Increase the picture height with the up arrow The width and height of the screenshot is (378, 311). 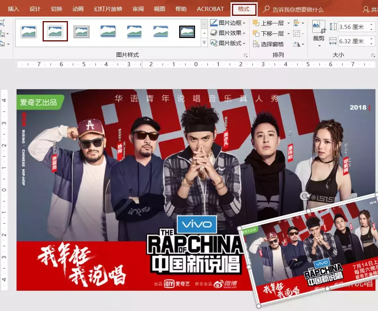(x=372, y=24)
